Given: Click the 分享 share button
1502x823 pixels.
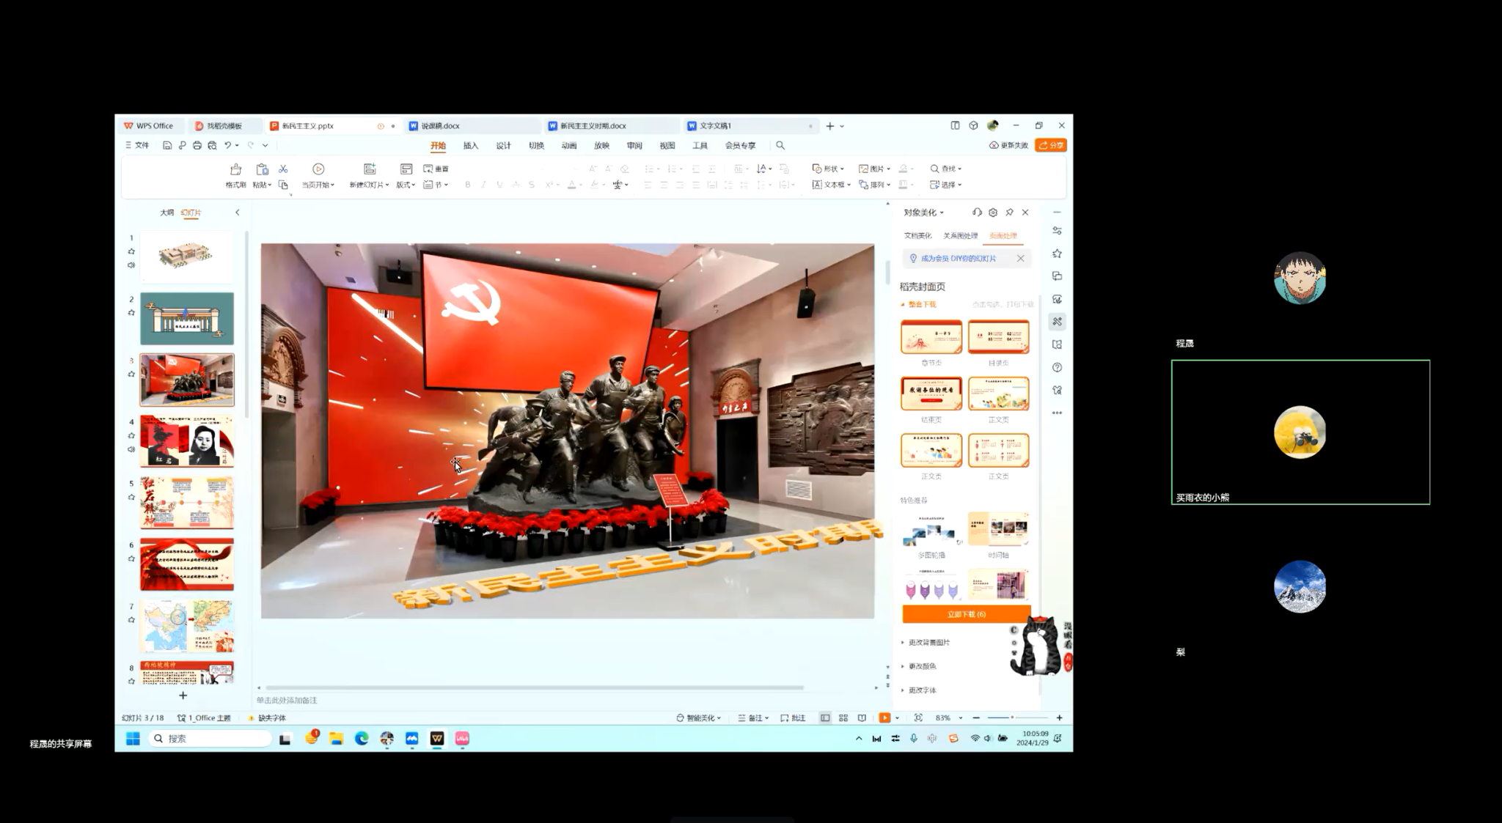Looking at the screenshot, I should tap(1051, 146).
